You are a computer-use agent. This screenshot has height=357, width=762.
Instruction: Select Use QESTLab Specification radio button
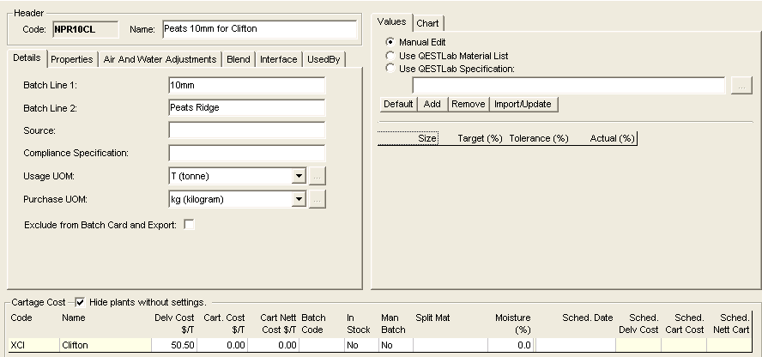[x=391, y=69]
